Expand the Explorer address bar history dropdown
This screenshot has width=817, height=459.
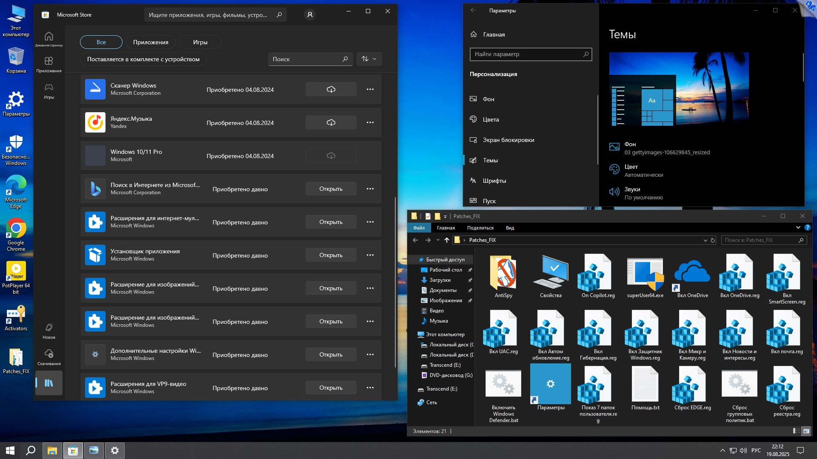pyautogui.click(x=705, y=240)
